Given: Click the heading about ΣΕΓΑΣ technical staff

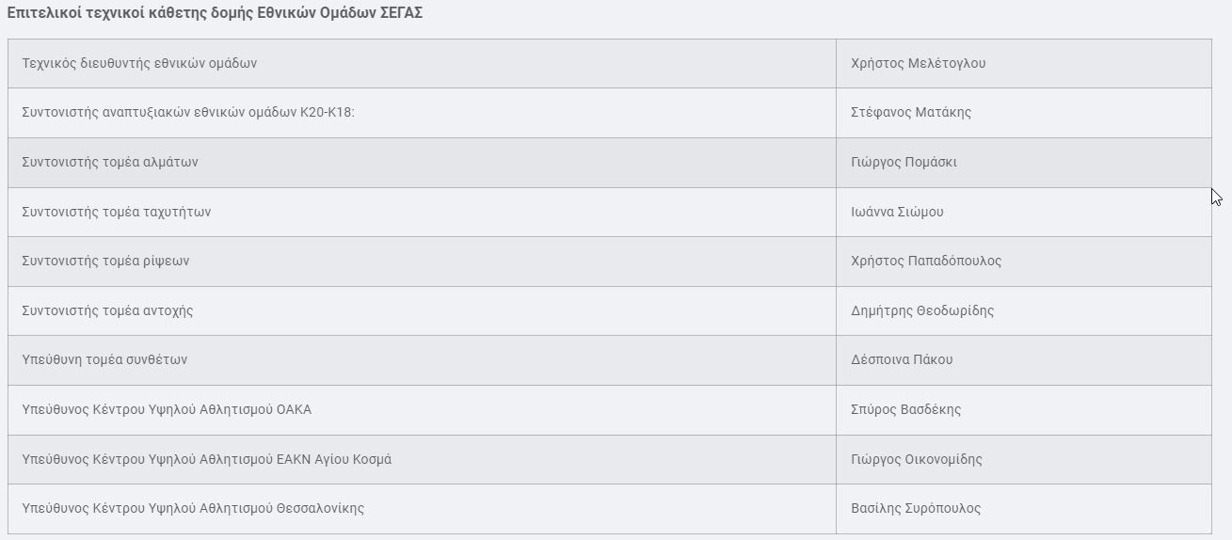Looking at the screenshot, I should (215, 14).
